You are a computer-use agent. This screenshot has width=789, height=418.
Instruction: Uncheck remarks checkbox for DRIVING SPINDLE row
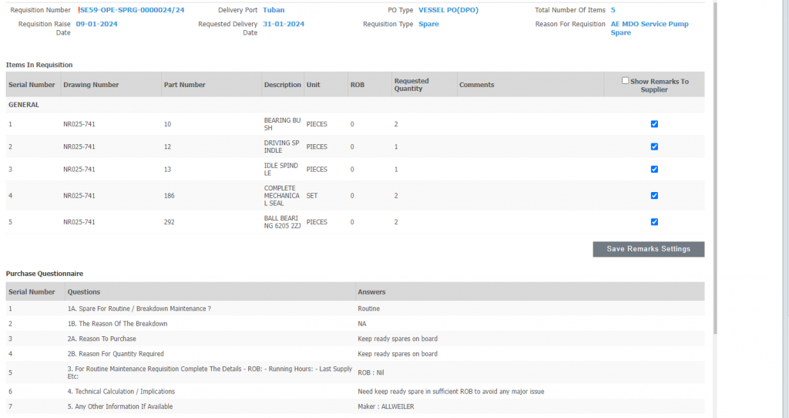(654, 147)
